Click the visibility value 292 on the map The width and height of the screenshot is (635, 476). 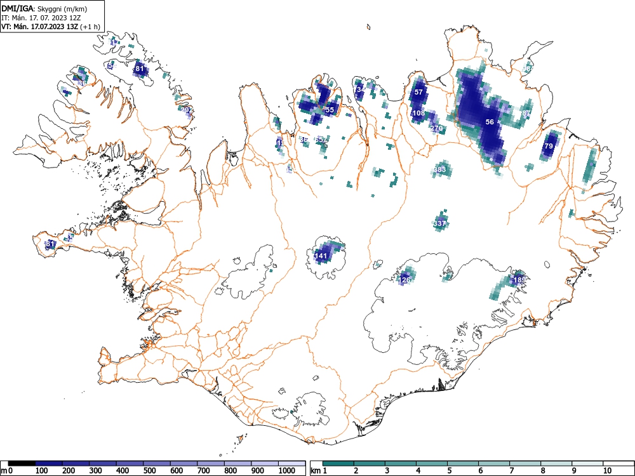186,110
